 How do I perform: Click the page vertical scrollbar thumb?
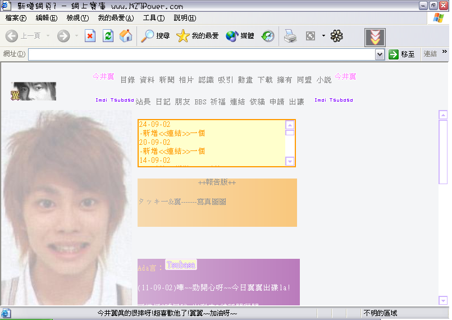pyautogui.click(x=443, y=152)
